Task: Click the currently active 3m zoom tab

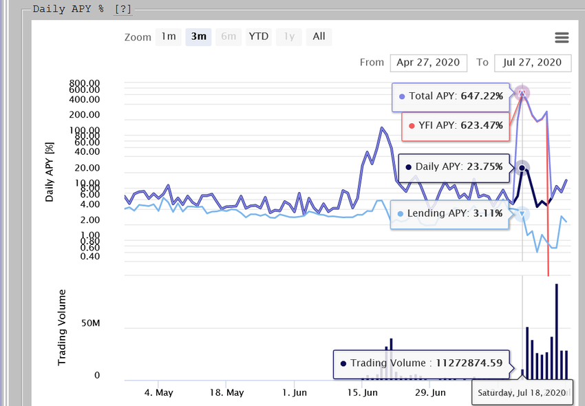Action: tap(198, 37)
